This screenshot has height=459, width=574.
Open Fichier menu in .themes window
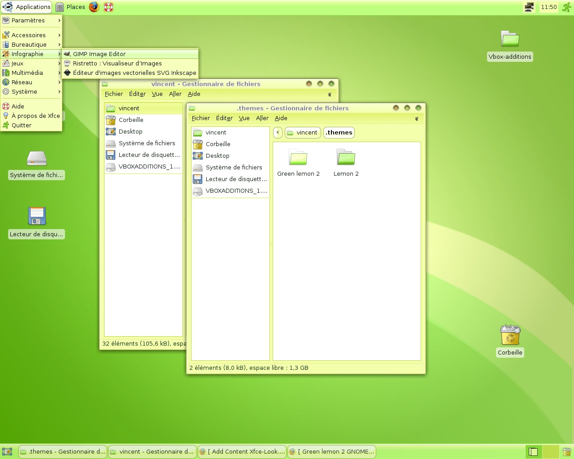(200, 118)
